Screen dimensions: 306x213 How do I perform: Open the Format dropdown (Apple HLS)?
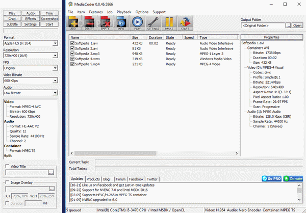click(55, 43)
